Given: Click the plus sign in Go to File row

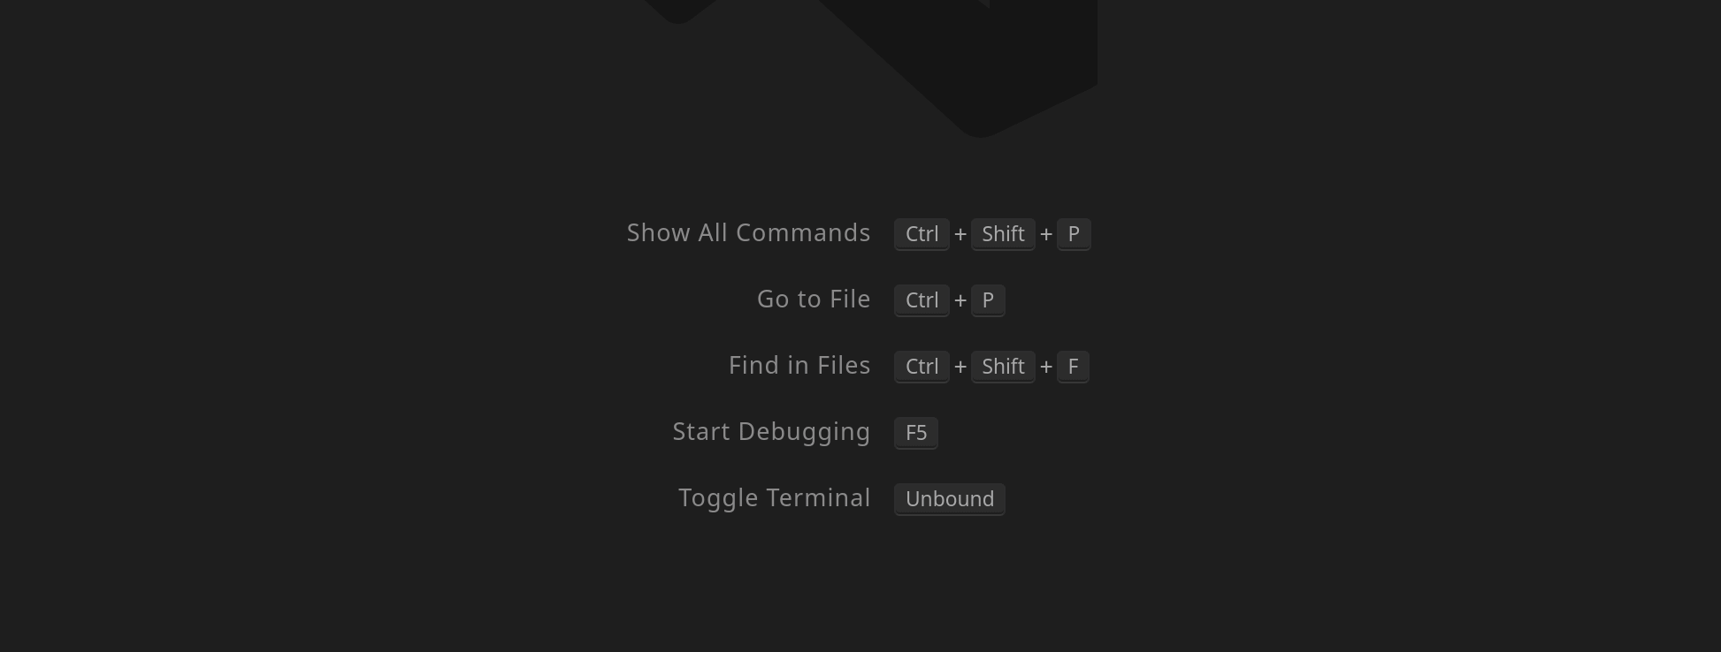Looking at the screenshot, I should click(x=960, y=300).
